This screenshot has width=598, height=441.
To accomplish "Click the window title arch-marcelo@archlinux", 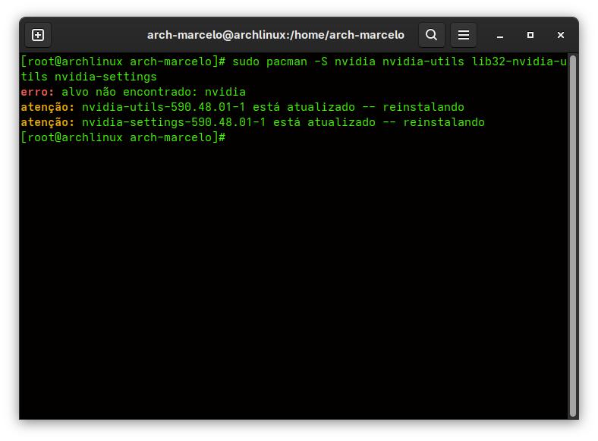I will (x=275, y=35).
